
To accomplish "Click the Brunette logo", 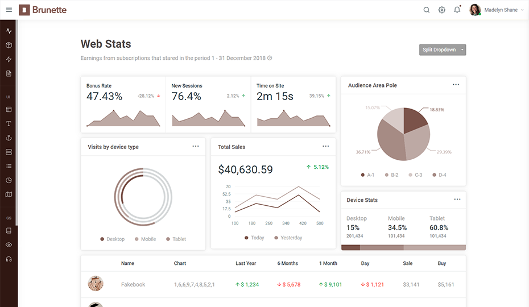I will [x=43, y=10].
